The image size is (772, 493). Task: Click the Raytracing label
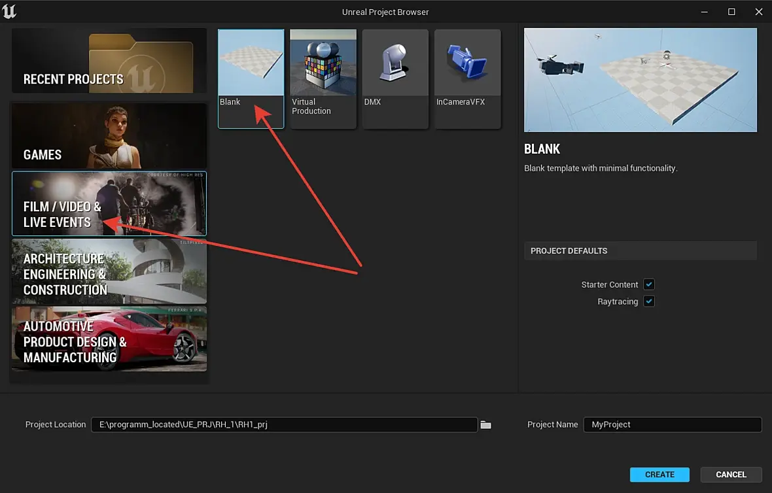[x=618, y=301]
